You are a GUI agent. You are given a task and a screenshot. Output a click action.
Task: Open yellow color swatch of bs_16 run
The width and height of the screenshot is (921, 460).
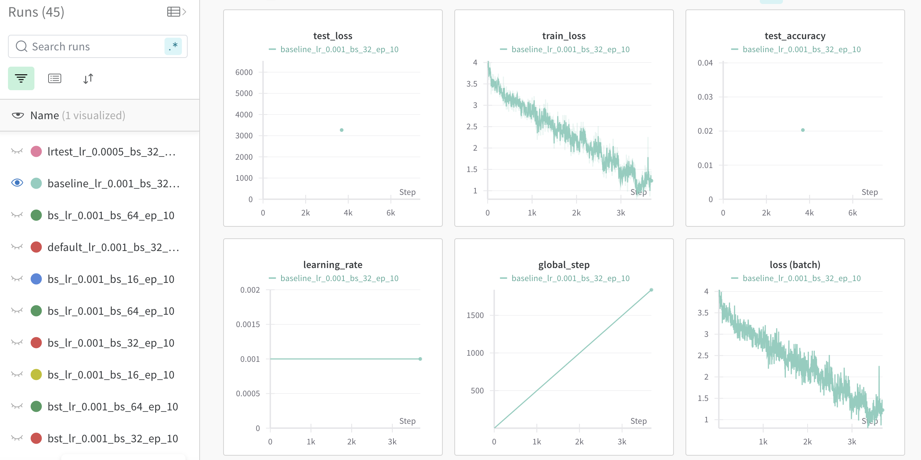click(36, 375)
